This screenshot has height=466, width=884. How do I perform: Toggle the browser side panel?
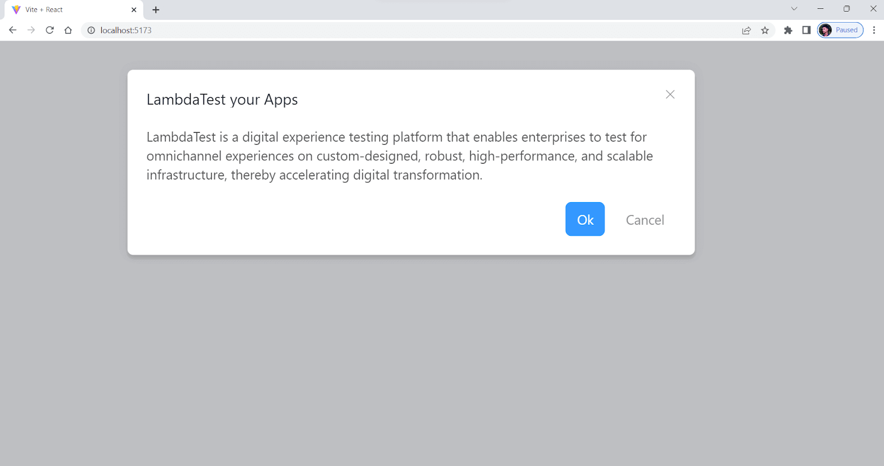click(806, 30)
